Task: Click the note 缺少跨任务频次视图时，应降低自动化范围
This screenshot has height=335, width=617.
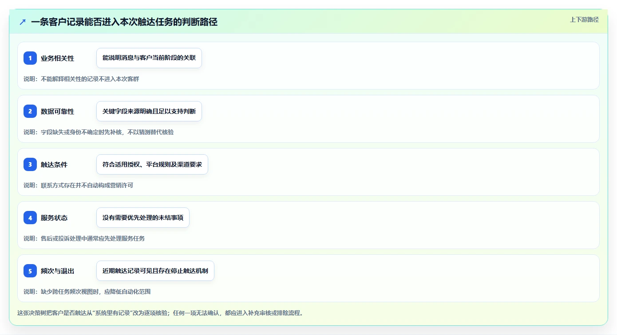Action: point(87,292)
